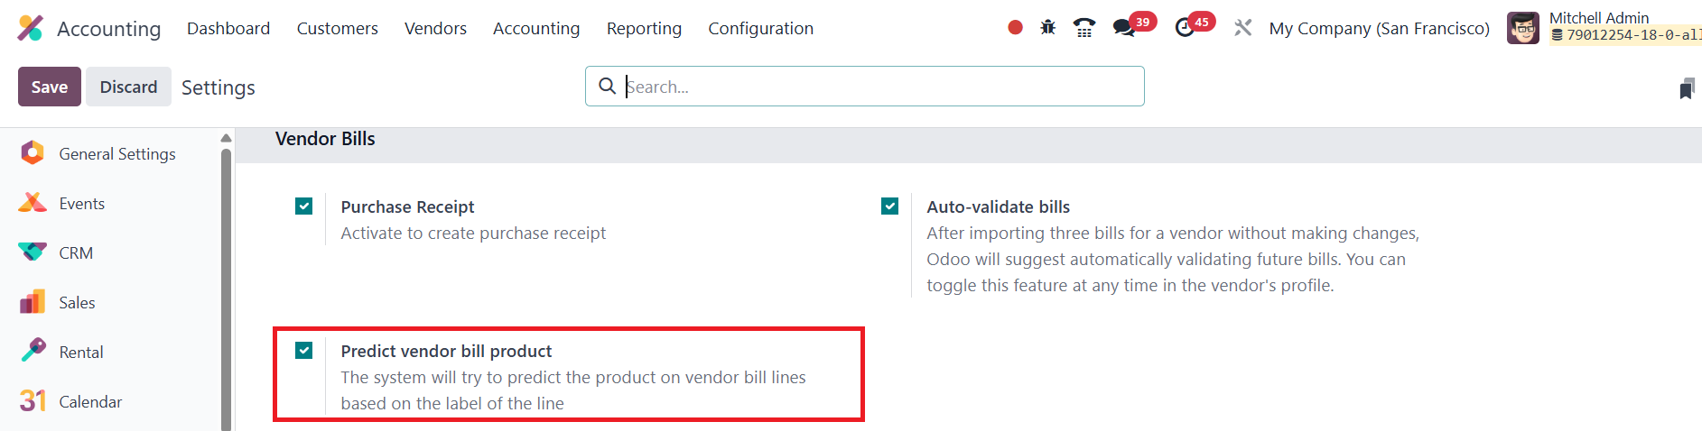Open the chat messages icon
1702x431 pixels.
point(1123,28)
